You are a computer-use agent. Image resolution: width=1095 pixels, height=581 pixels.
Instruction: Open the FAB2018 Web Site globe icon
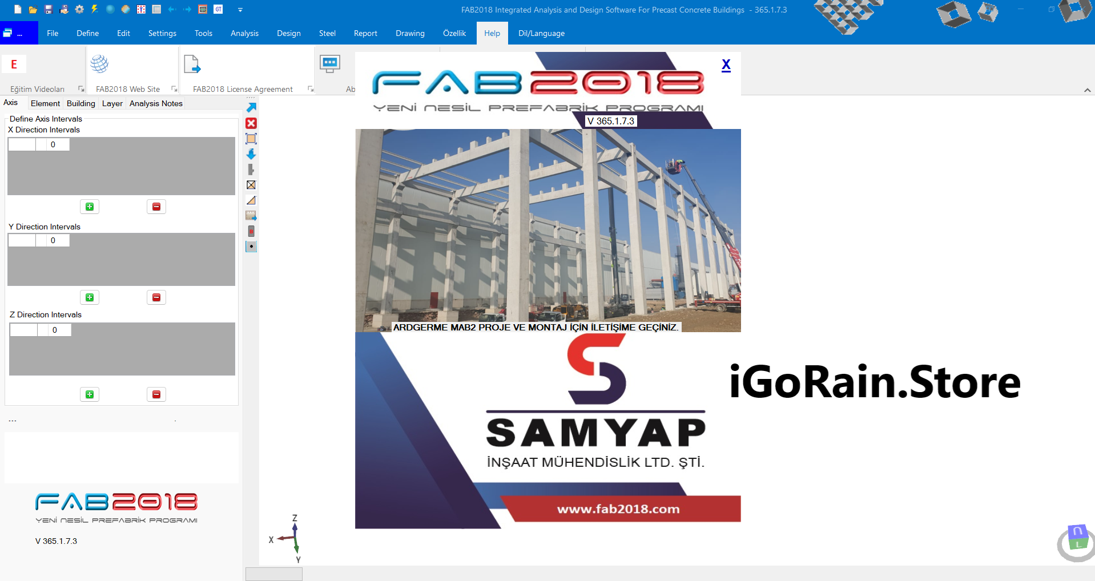tap(99, 64)
